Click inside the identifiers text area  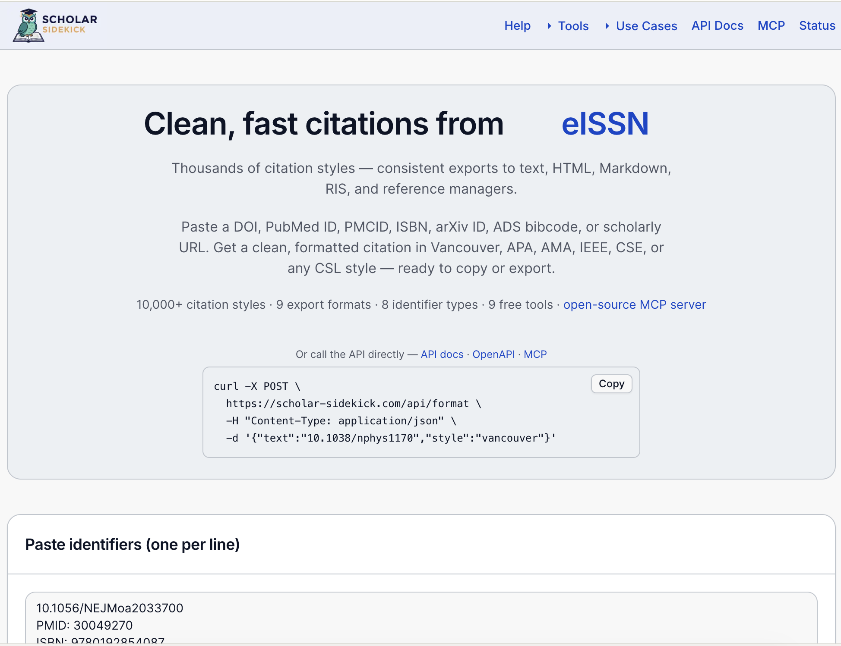click(421, 618)
